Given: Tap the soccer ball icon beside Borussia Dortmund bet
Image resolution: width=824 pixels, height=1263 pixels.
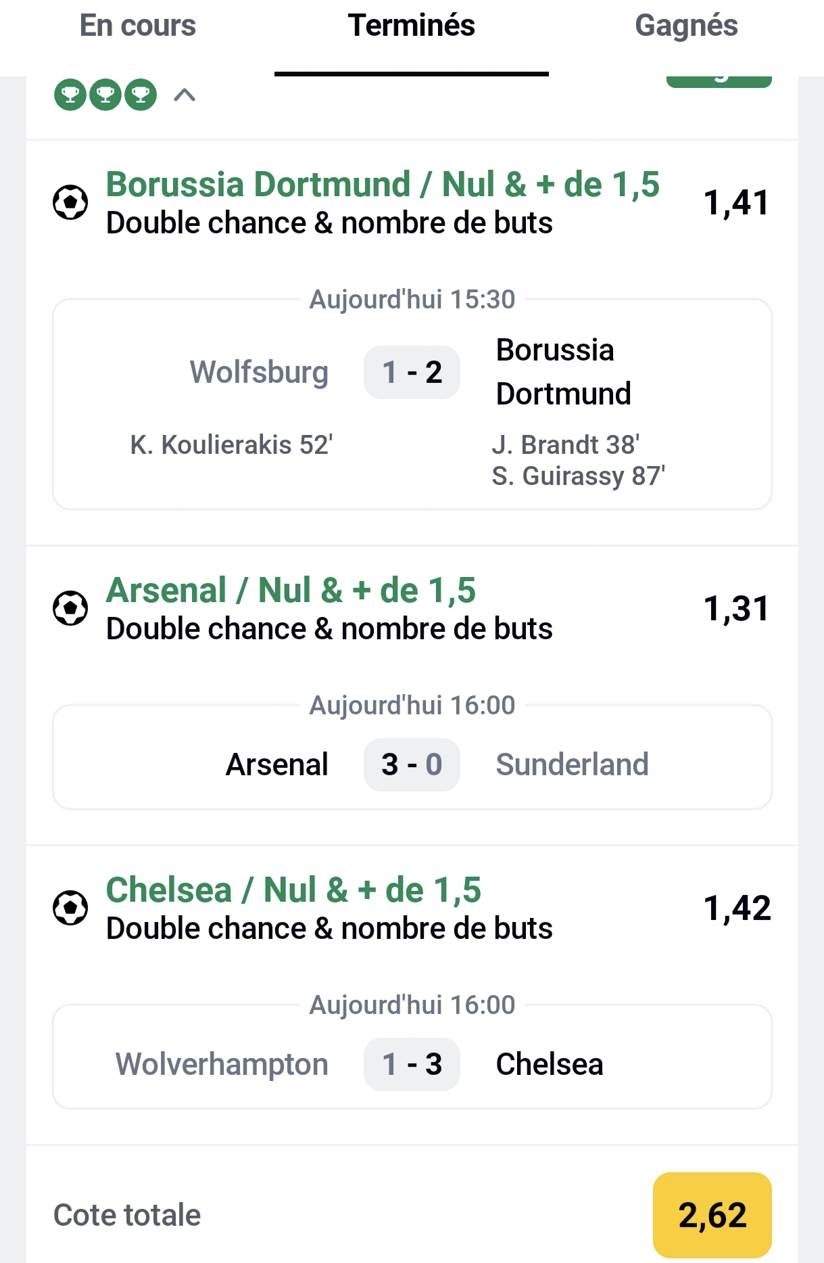Looking at the screenshot, I should point(70,202).
